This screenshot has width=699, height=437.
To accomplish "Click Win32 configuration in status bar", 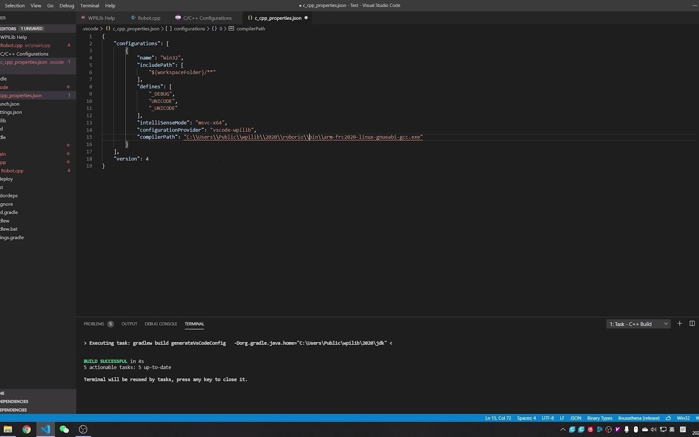I will coord(683,418).
